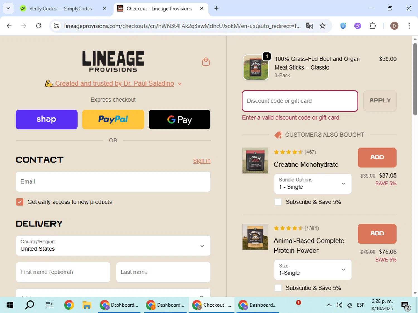
Task: Click the translate page icon
Action: coord(309,26)
